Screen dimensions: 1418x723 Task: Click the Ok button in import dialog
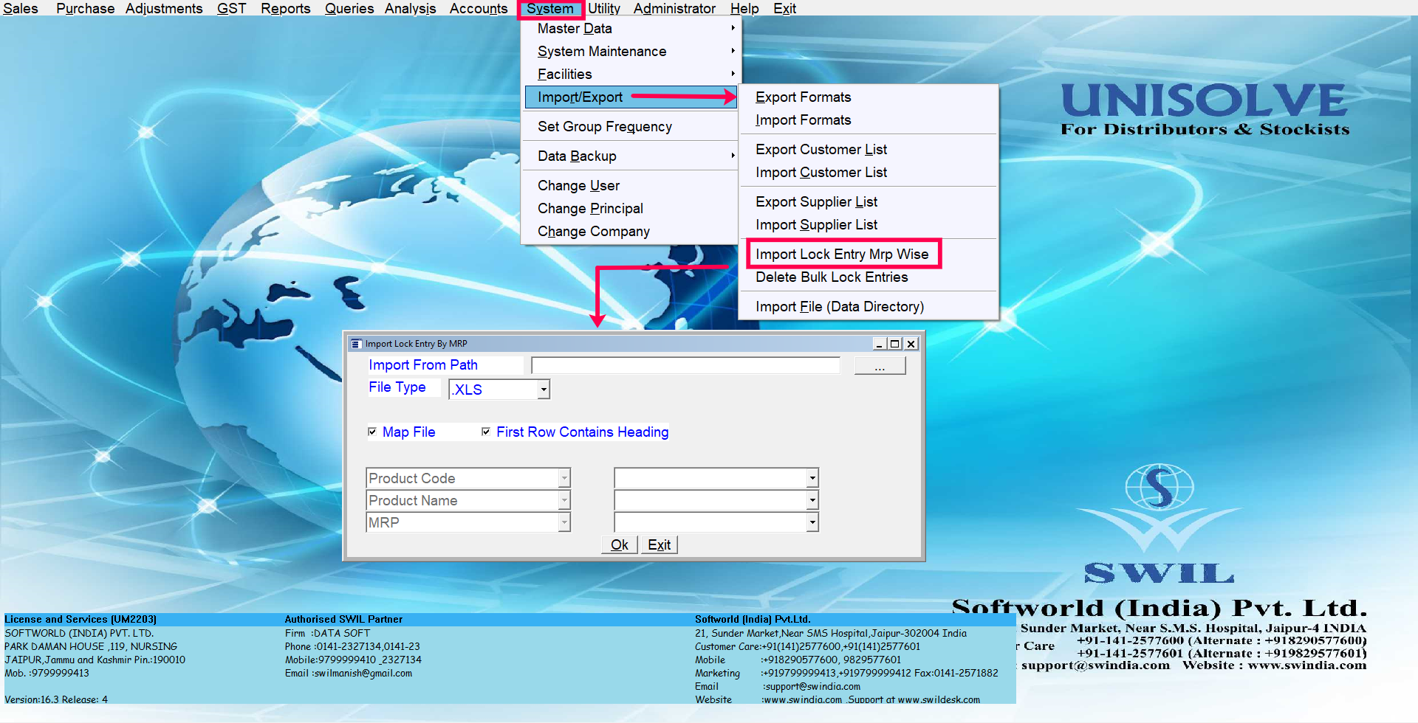click(x=620, y=544)
